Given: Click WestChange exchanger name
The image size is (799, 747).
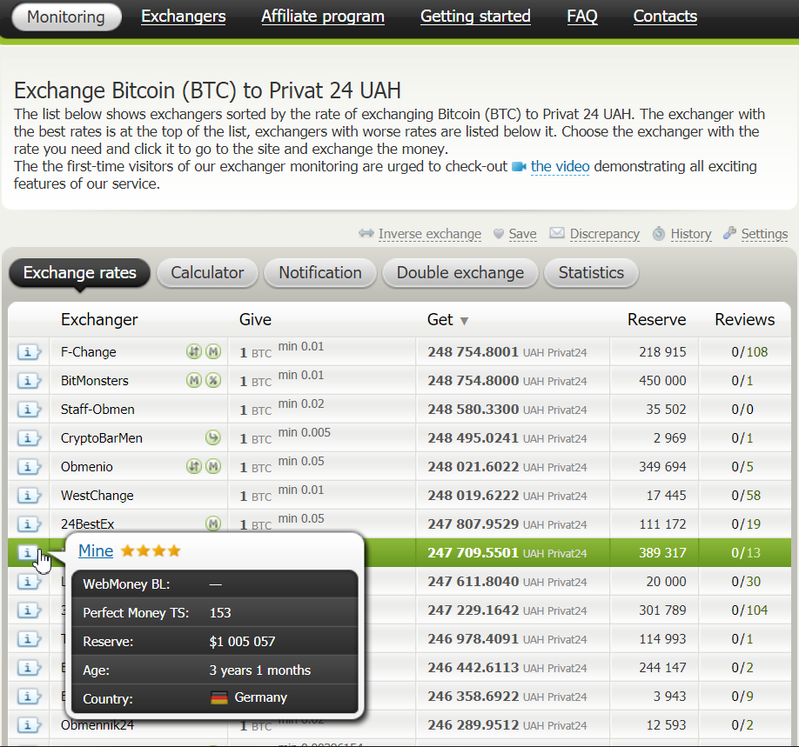Looking at the screenshot, I should [x=97, y=496].
